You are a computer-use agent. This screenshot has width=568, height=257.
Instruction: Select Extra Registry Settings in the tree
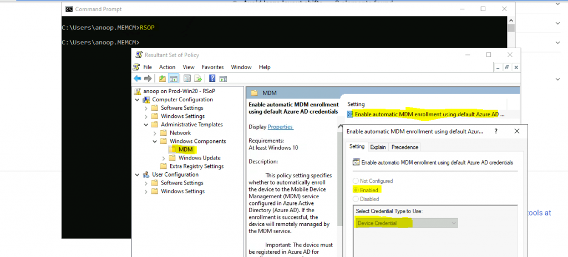pyautogui.click(x=197, y=166)
